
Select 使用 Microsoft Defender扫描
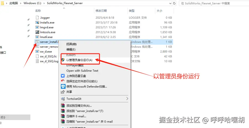[x=87, y=86]
